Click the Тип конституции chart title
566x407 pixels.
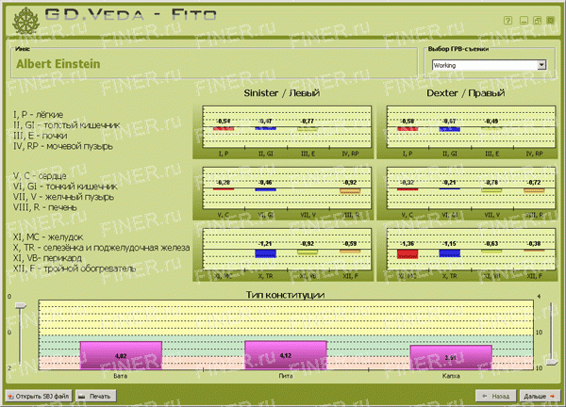(285, 295)
